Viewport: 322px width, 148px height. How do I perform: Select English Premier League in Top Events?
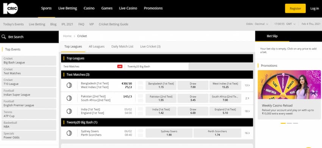(x=29, y=103)
